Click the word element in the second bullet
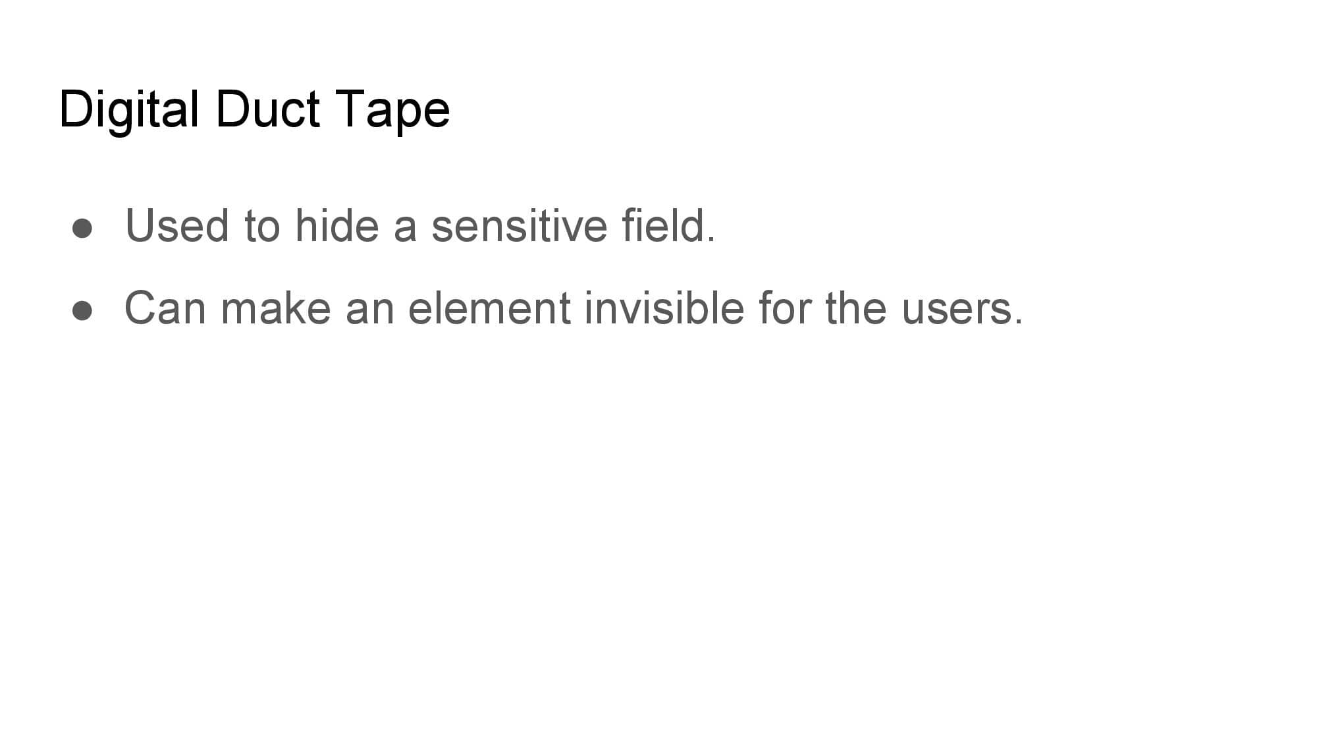Image resolution: width=1317 pixels, height=741 pixels. coord(489,308)
